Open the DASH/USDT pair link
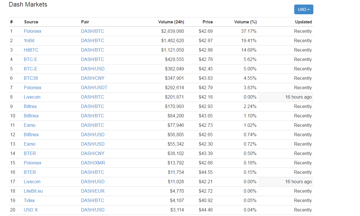 coord(94,87)
